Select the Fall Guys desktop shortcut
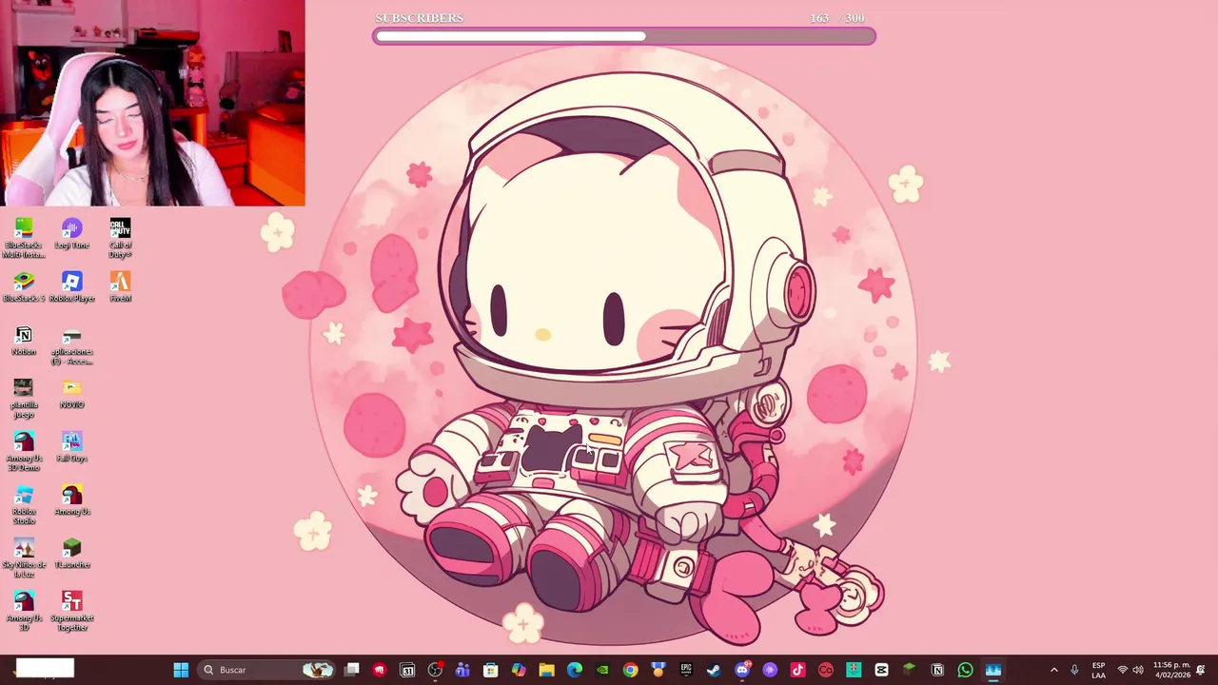This screenshot has height=685, width=1218. 72,447
